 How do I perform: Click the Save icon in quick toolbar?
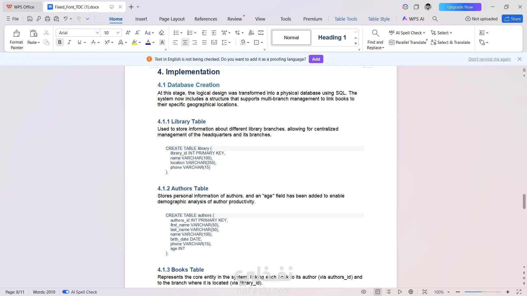[30, 19]
